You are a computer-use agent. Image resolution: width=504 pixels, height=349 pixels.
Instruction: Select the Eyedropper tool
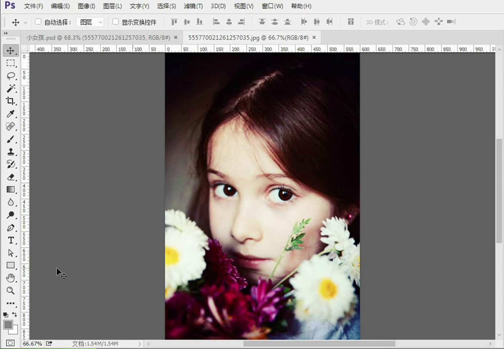(11, 114)
